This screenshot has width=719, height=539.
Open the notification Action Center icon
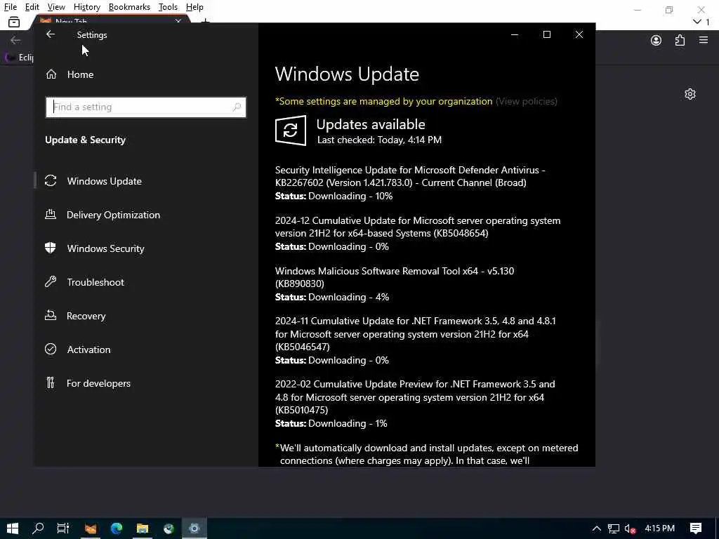coord(696,528)
